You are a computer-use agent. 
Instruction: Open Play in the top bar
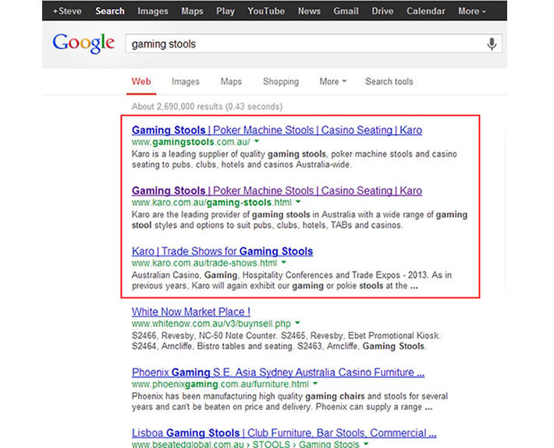point(226,11)
